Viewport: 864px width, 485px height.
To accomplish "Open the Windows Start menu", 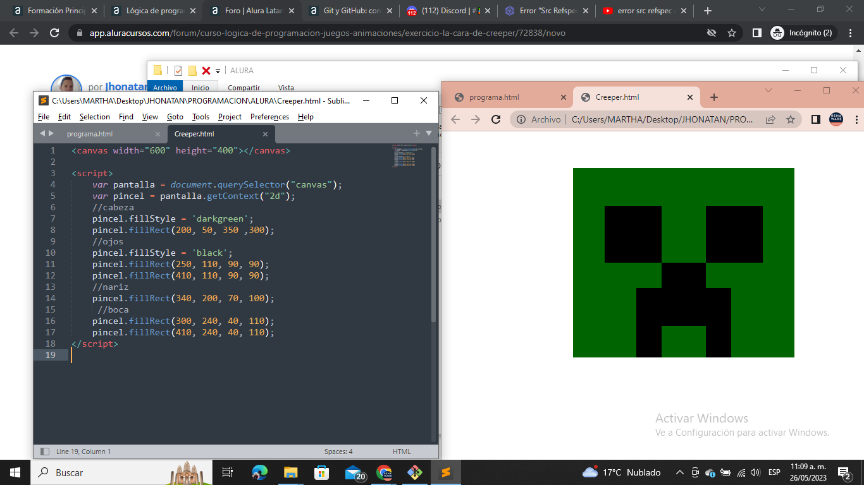I will 15,472.
